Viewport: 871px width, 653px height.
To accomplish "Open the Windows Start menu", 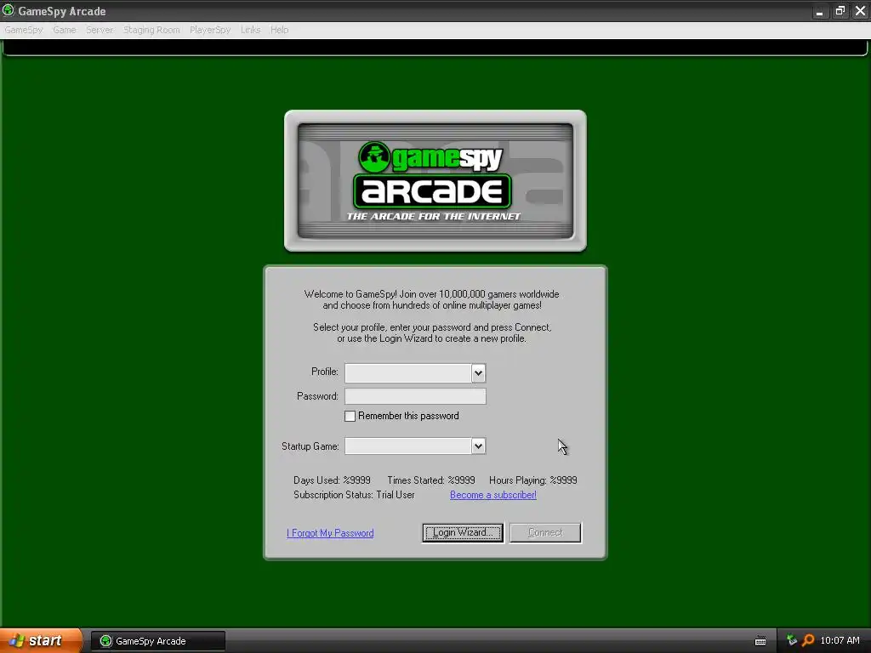I will 40,641.
